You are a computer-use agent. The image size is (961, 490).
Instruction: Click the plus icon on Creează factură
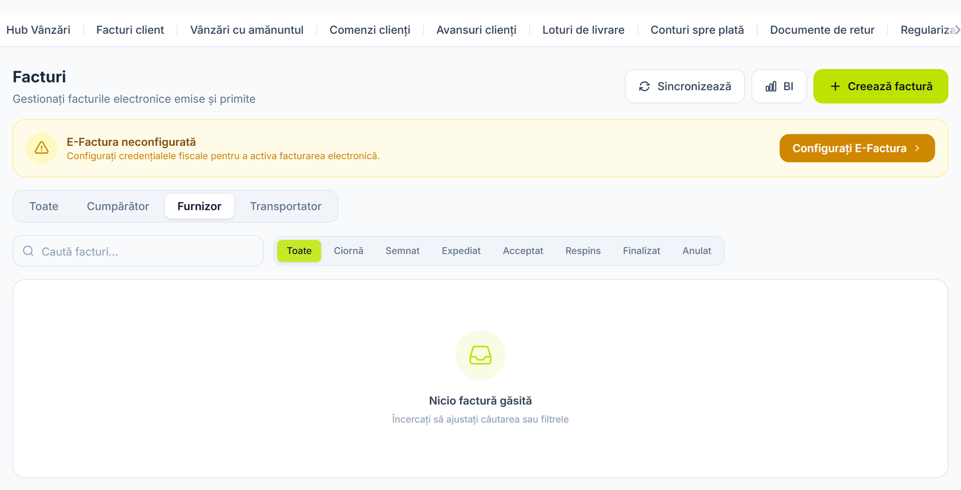tap(835, 86)
